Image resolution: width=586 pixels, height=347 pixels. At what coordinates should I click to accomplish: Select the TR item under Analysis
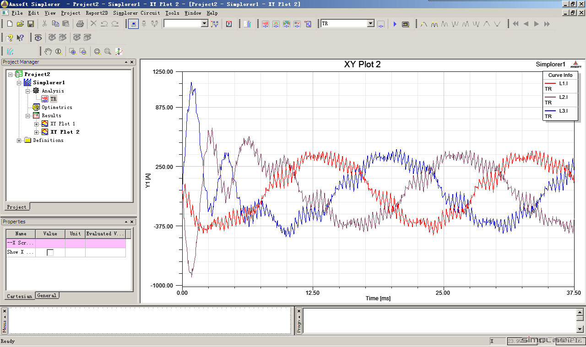(x=54, y=99)
